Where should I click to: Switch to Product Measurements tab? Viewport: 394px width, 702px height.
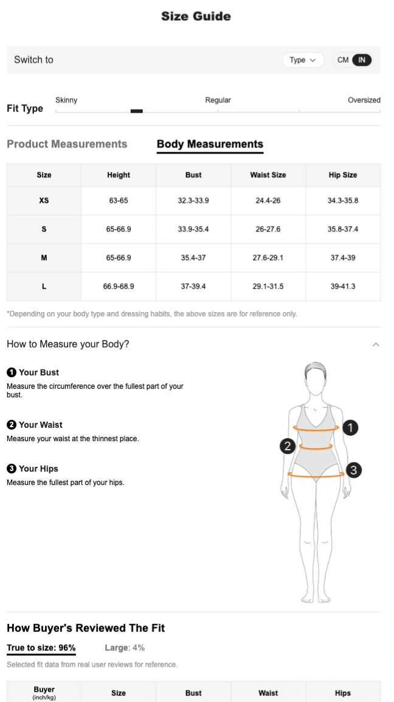tap(67, 144)
